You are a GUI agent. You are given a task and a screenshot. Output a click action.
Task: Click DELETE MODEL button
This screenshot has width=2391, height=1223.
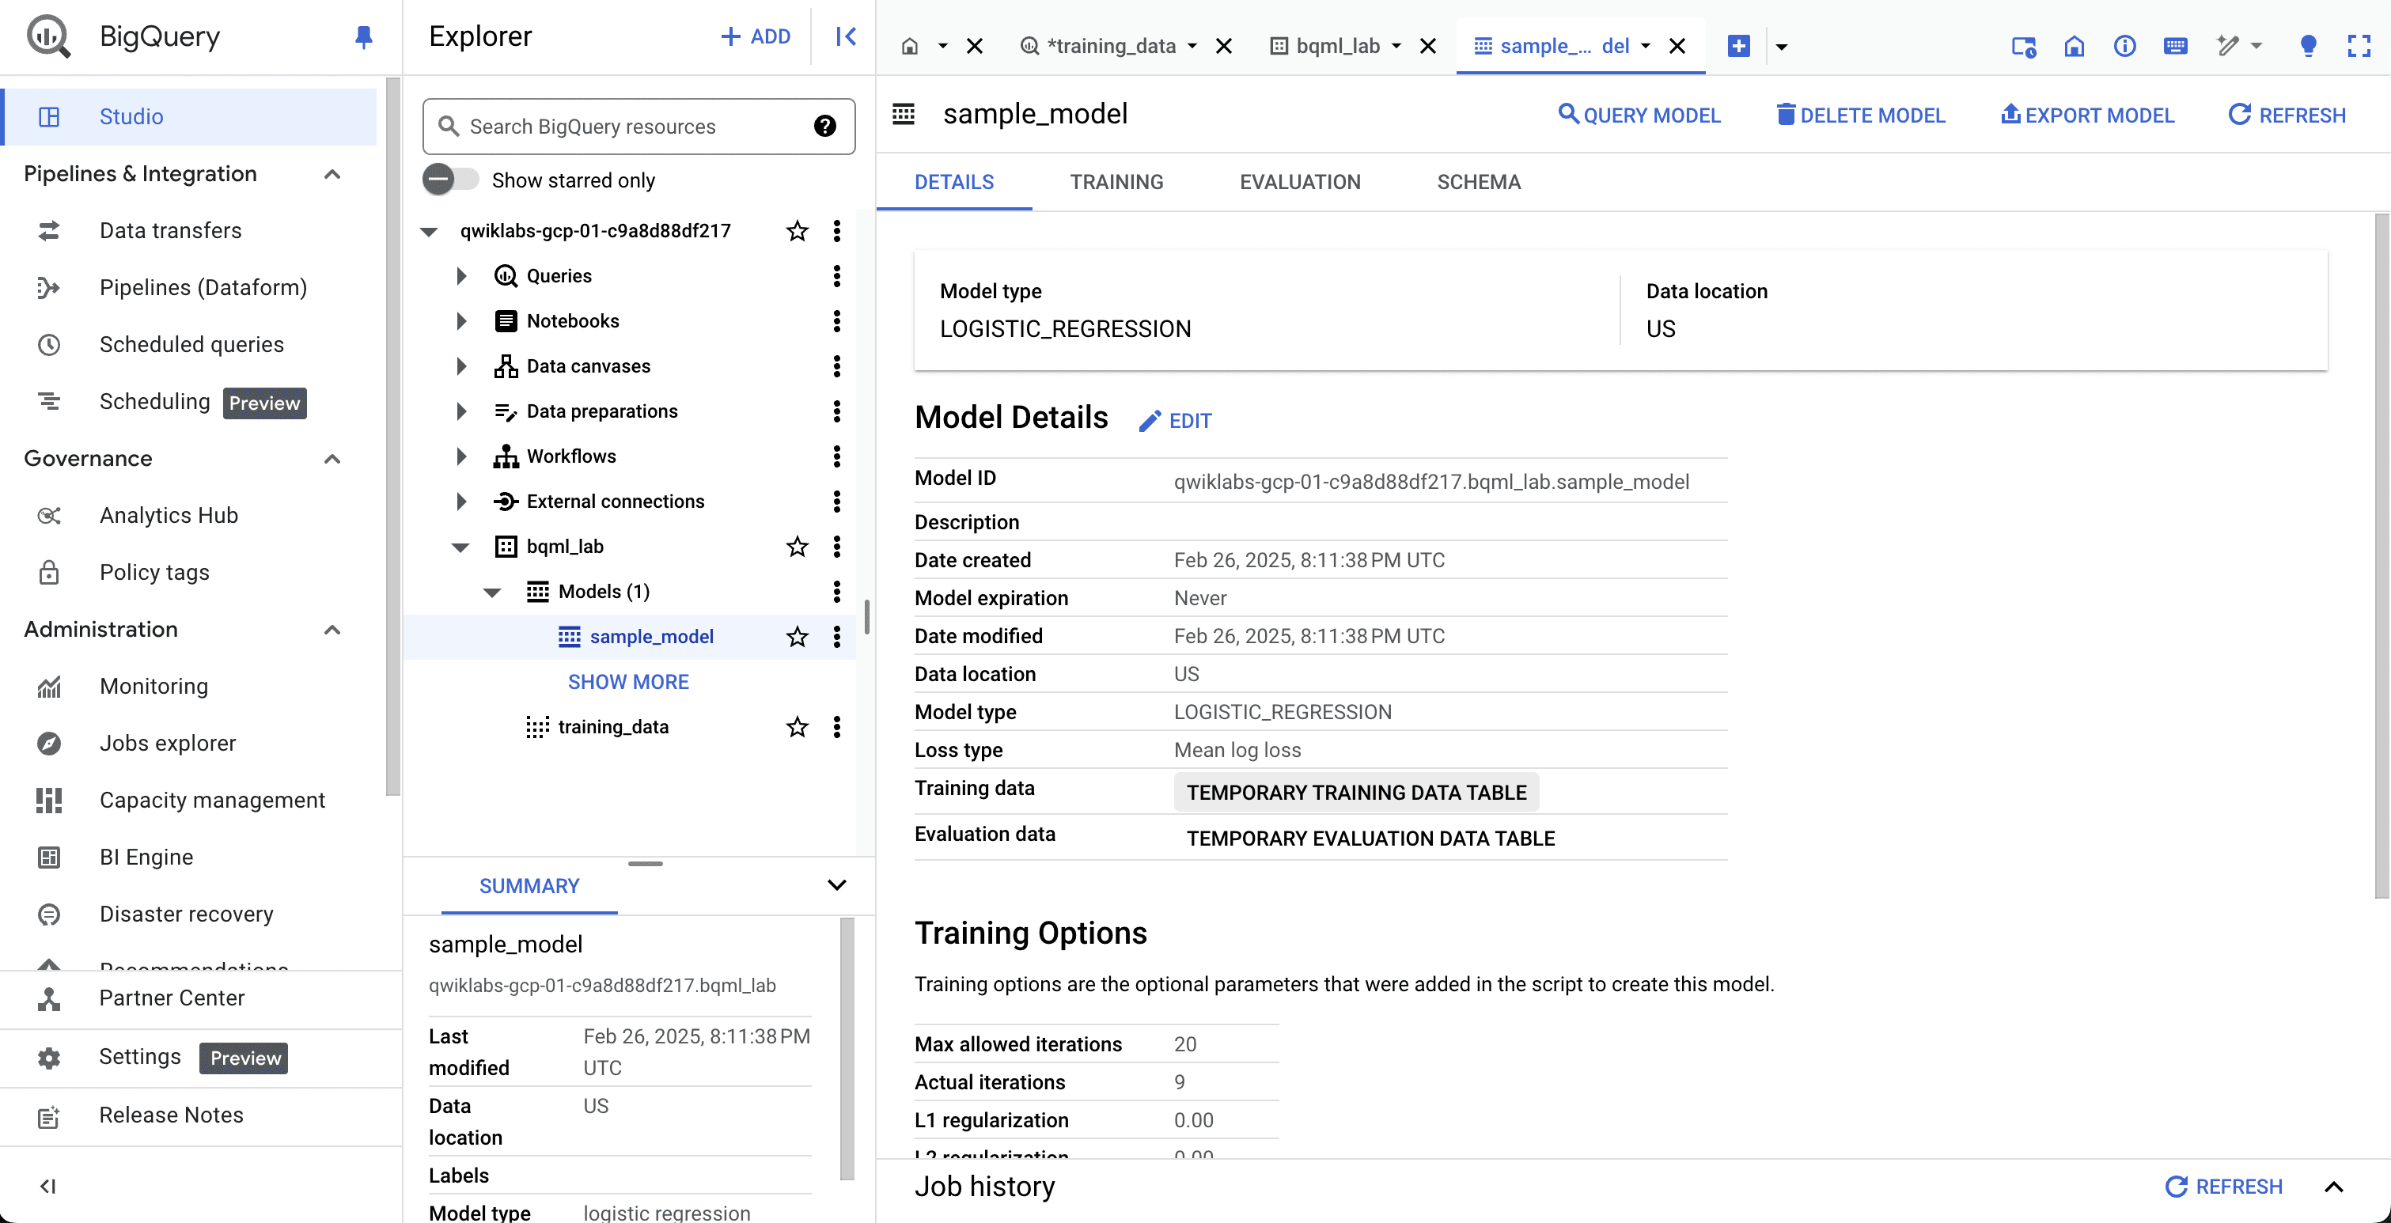pyautogui.click(x=1860, y=115)
